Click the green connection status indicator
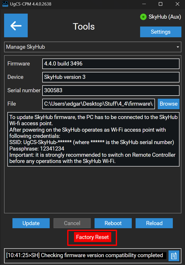Image resolution: width=185 pixels, height=265 pixels. pyautogui.click(x=143, y=17)
